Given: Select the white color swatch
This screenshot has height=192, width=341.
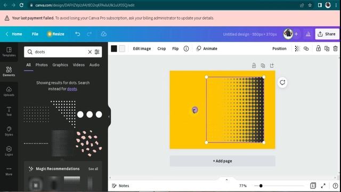Looking at the screenshot, I should click(x=122, y=49).
